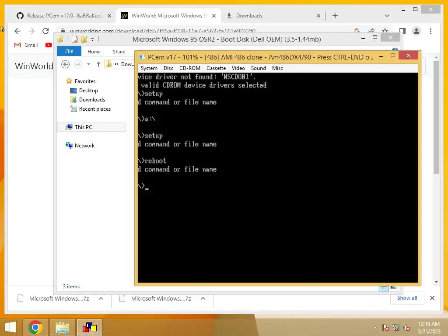Expand the first downloaded 7z file options

pyautogui.click(x=101, y=298)
